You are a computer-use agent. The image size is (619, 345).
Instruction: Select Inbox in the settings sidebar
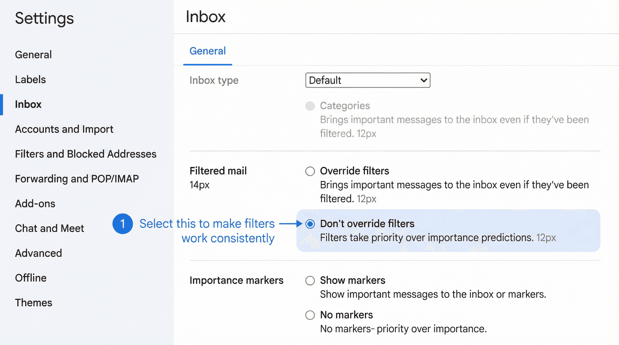[28, 104]
